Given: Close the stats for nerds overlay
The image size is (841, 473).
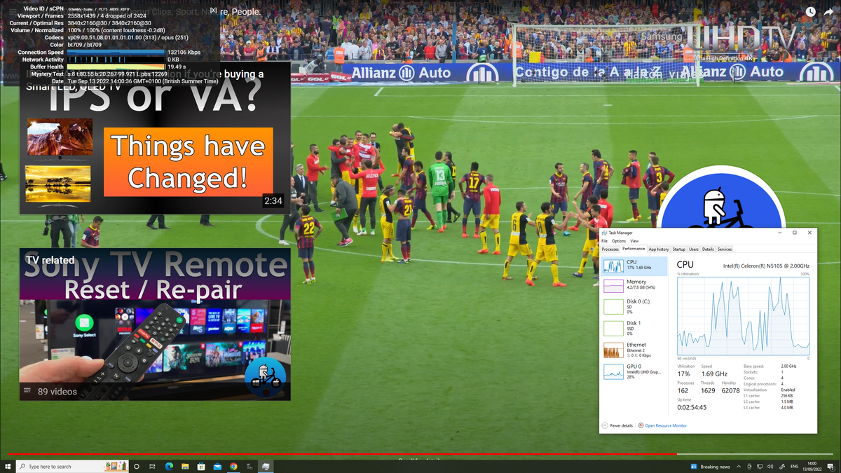Looking at the screenshot, I should pos(213,11).
